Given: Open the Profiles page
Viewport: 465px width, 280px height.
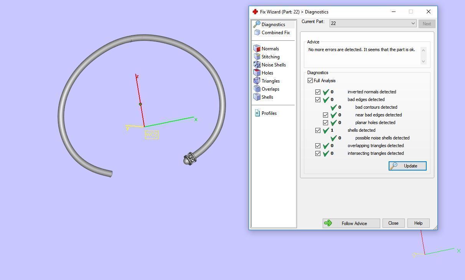Looking at the screenshot, I should [x=269, y=113].
